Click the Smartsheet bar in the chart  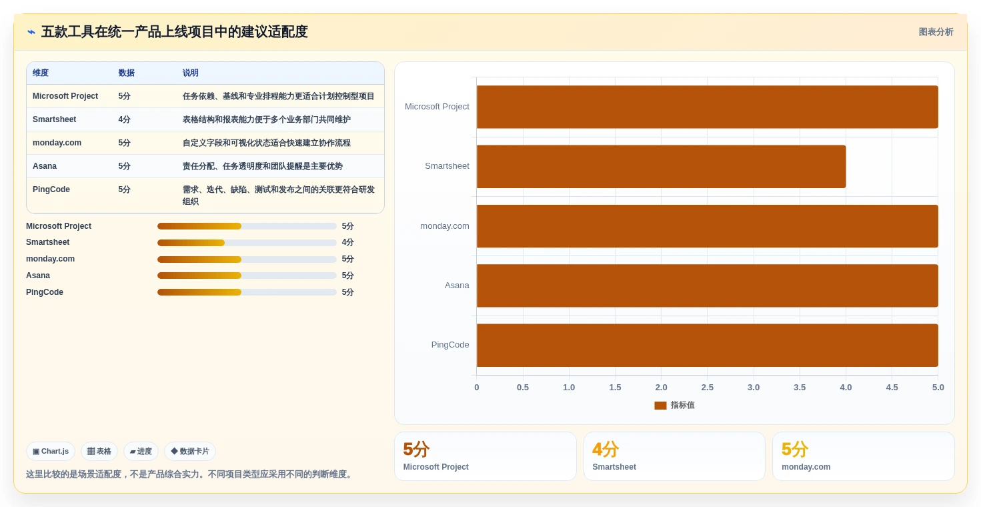click(661, 167)
